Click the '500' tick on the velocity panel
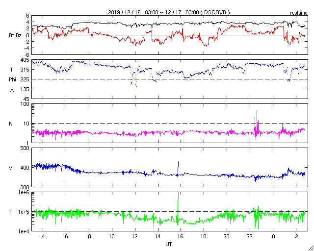This screenshot has height=251, width=314. (25, 149)
